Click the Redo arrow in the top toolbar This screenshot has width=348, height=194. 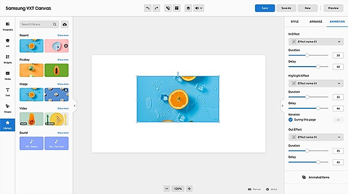coord(156,8)
